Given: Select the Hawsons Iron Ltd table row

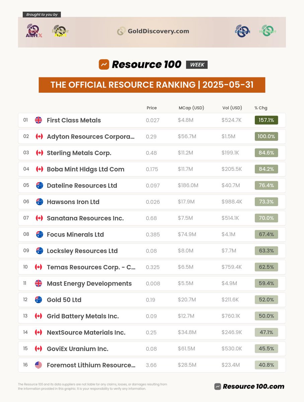Looking at the screenshot, I should (x=152, y=202).
